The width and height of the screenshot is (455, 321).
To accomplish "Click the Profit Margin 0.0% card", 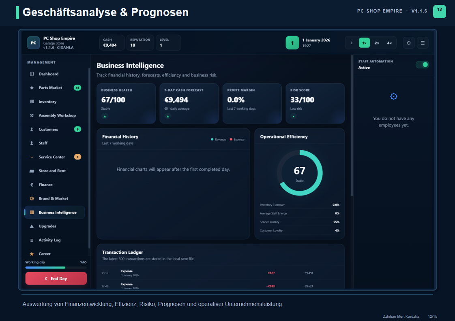I will coord(252,104).
